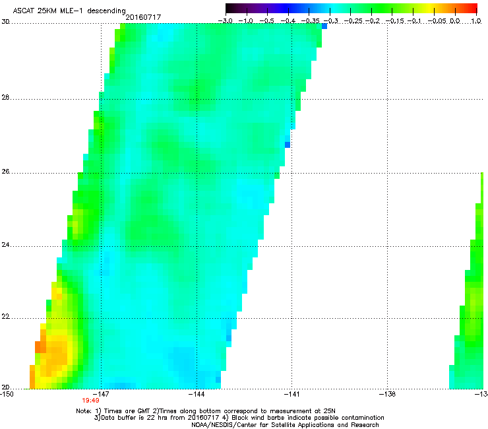The height and width of the screenshot is (429, 488).
Task: Select the -0.1 color scale label
Action: 414,21
